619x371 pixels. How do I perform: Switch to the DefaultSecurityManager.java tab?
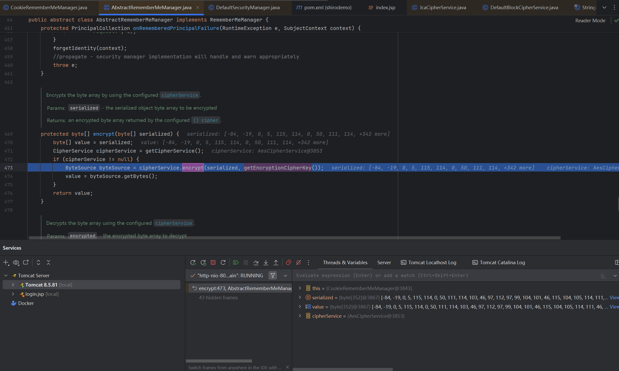pyautogui.click(x=247, y=7)
